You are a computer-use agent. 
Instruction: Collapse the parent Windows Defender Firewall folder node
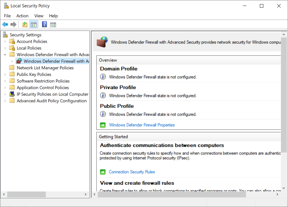pos(5,55)
